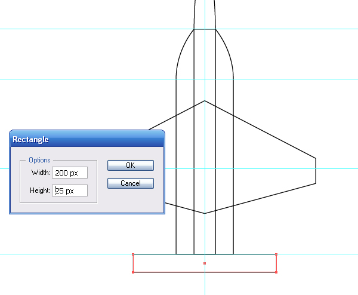This screenshot has height=295, width=358.
Task: Confirm the Rectangle dialog with OK
Action: point(131,165)
